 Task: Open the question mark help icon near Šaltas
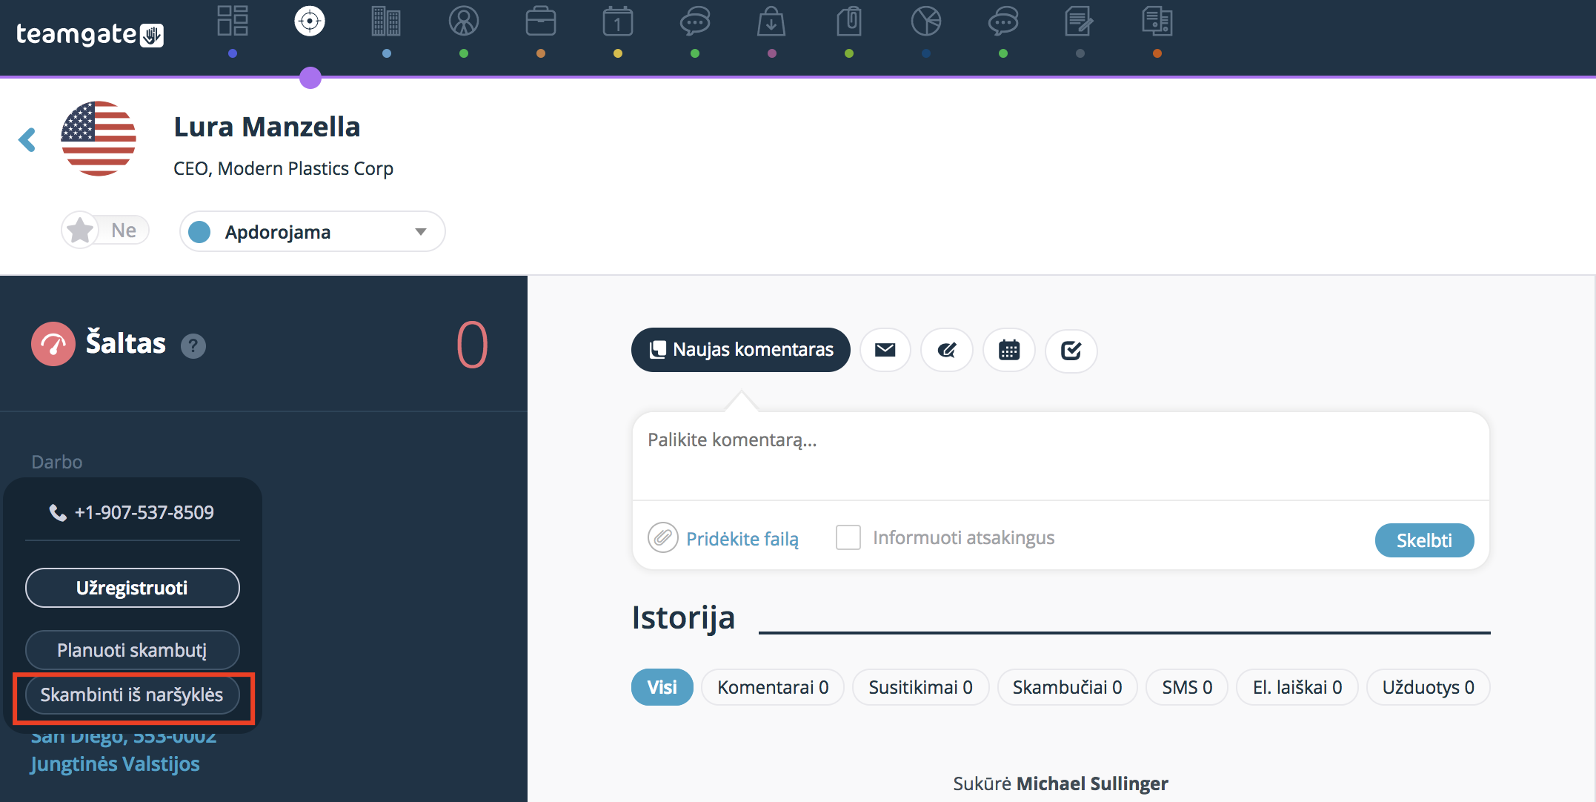[x=193, y=345]
